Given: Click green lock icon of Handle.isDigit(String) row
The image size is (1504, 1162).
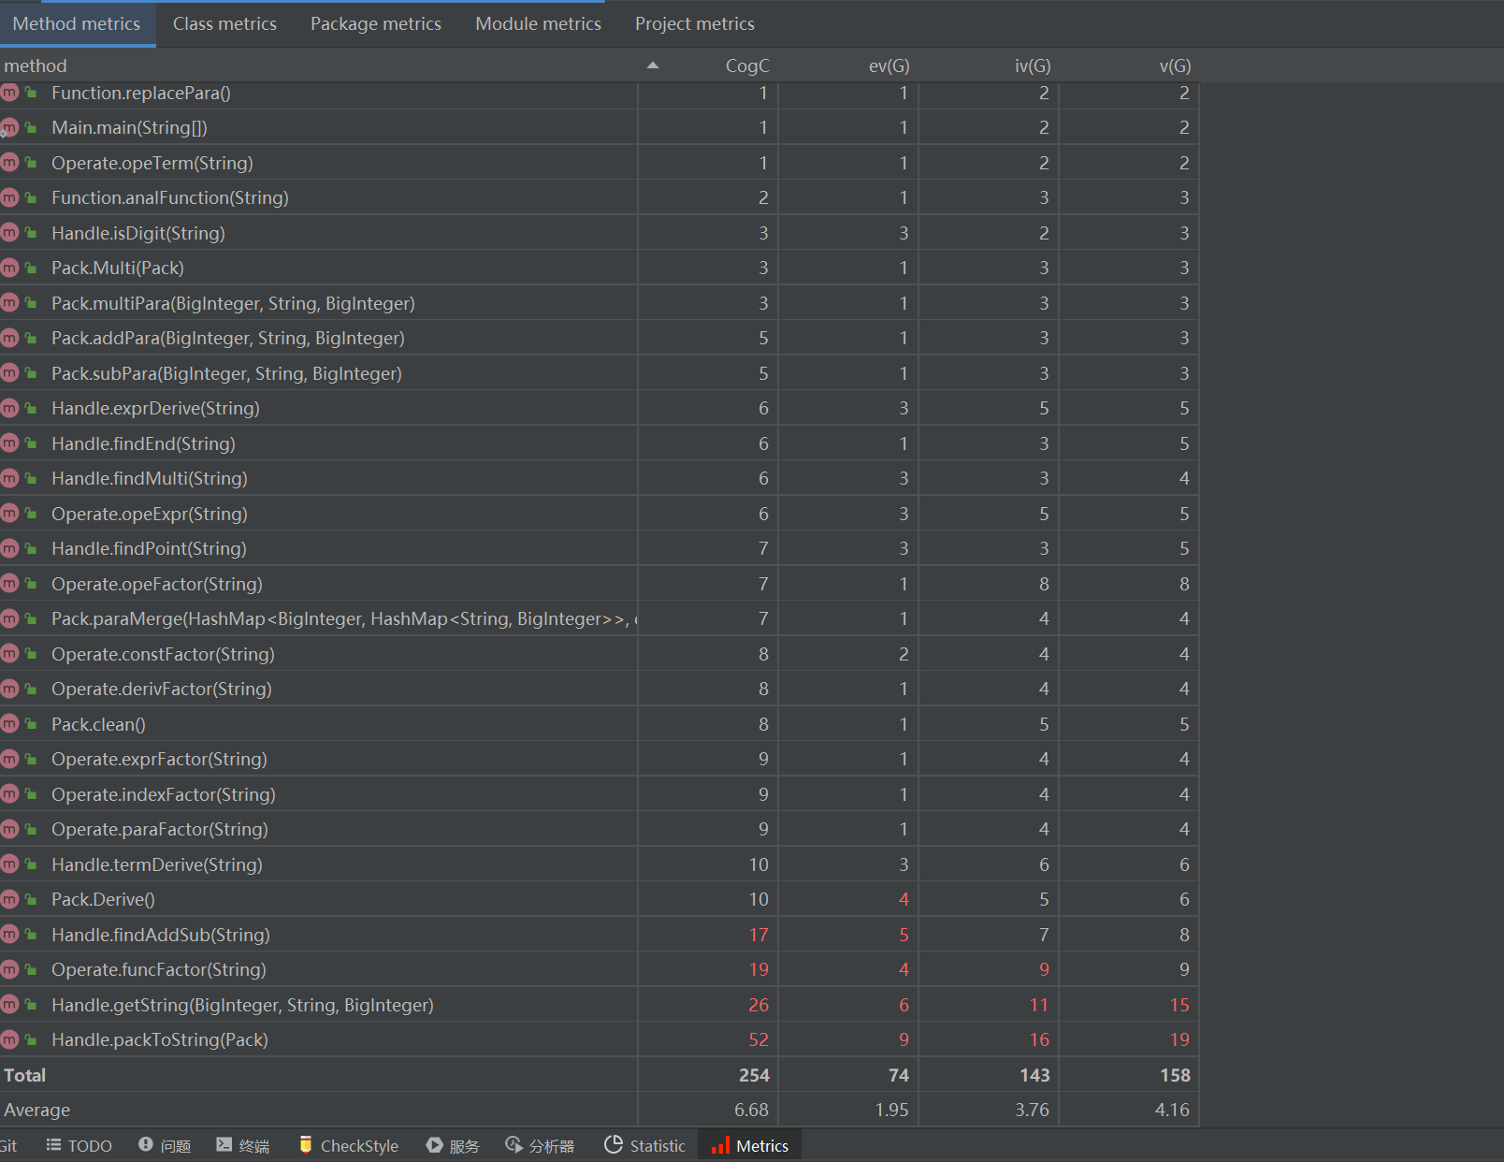Looking at the screenshot, I should pos(31,232).
